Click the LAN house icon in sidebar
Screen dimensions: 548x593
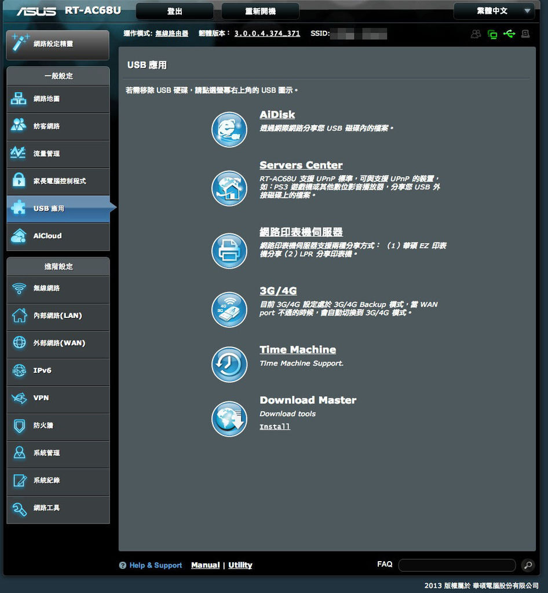click(19, 315)
